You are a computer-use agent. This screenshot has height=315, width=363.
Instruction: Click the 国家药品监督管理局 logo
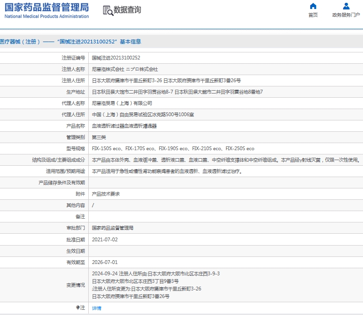tap(47, 10)
